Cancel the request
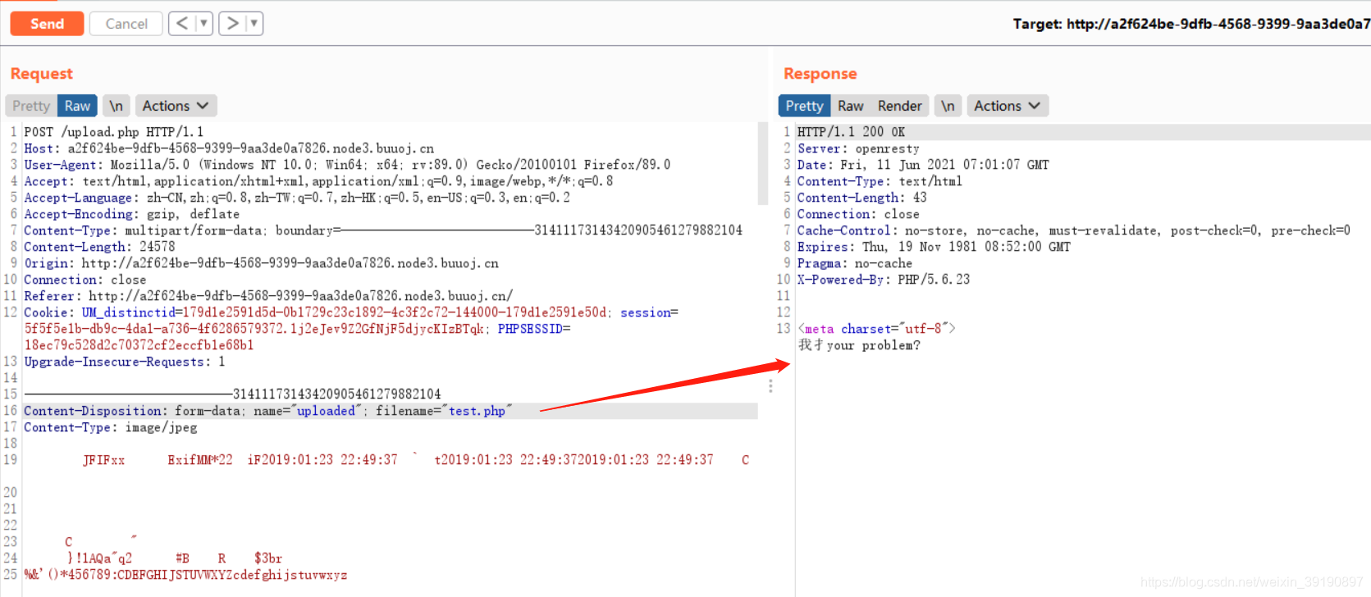The height and width of the screenshot is (597, 1371). [x=126, y=24]
